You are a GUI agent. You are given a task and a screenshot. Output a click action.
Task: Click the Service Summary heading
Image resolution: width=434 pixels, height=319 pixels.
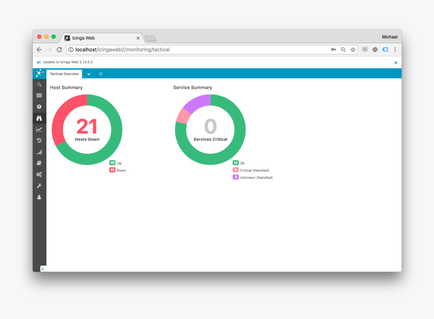pos(193,87)
